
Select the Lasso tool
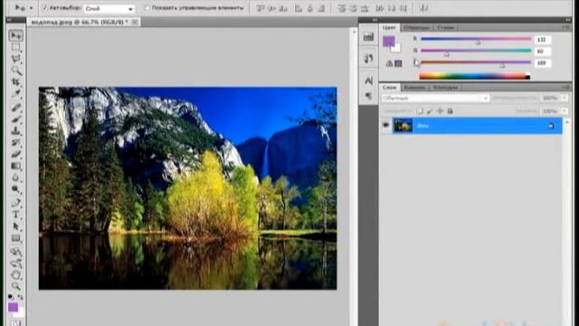point(15,59)
